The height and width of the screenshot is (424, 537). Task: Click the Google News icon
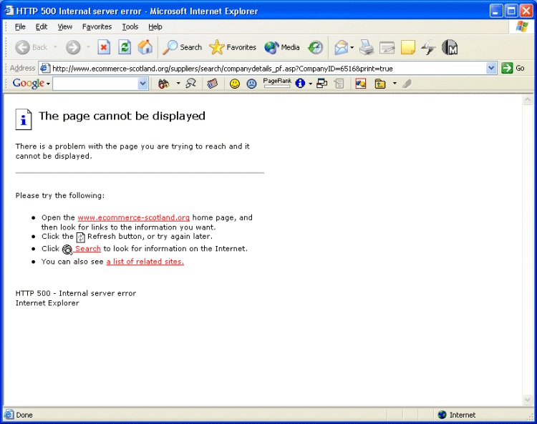(x=213, y=84)
